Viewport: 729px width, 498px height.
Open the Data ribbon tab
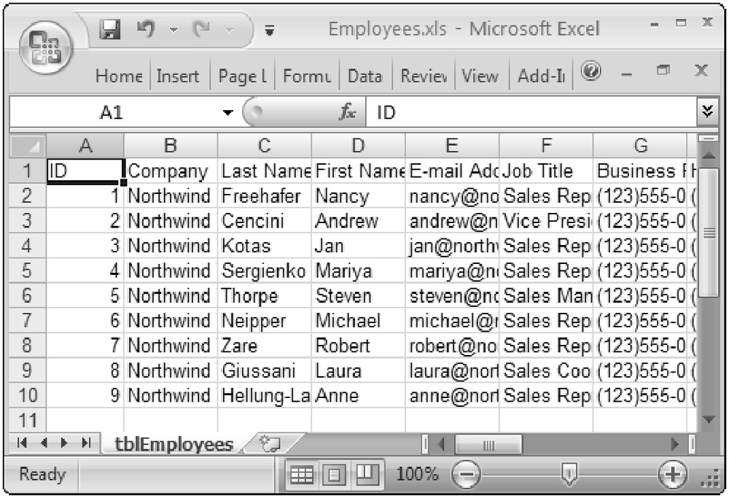364,76
